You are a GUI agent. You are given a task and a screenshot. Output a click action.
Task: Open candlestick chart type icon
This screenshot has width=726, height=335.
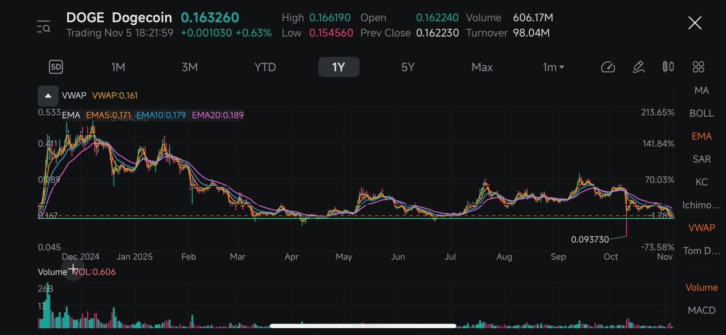point(668,67)
